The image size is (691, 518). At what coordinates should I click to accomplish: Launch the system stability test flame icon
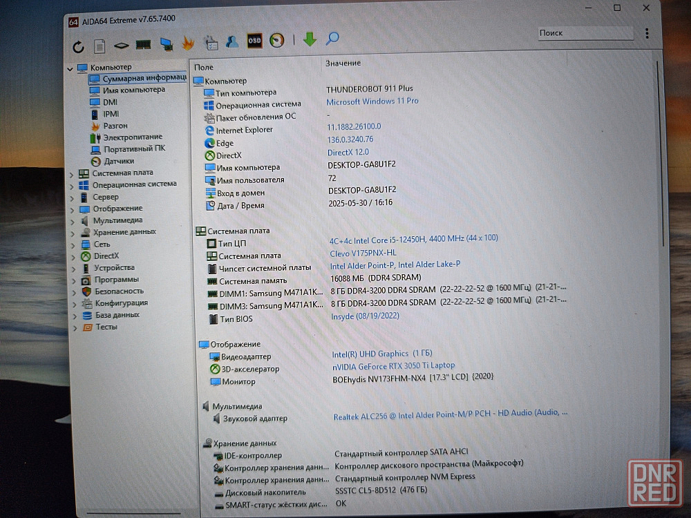pyautogui.click(x=187, y=44)
